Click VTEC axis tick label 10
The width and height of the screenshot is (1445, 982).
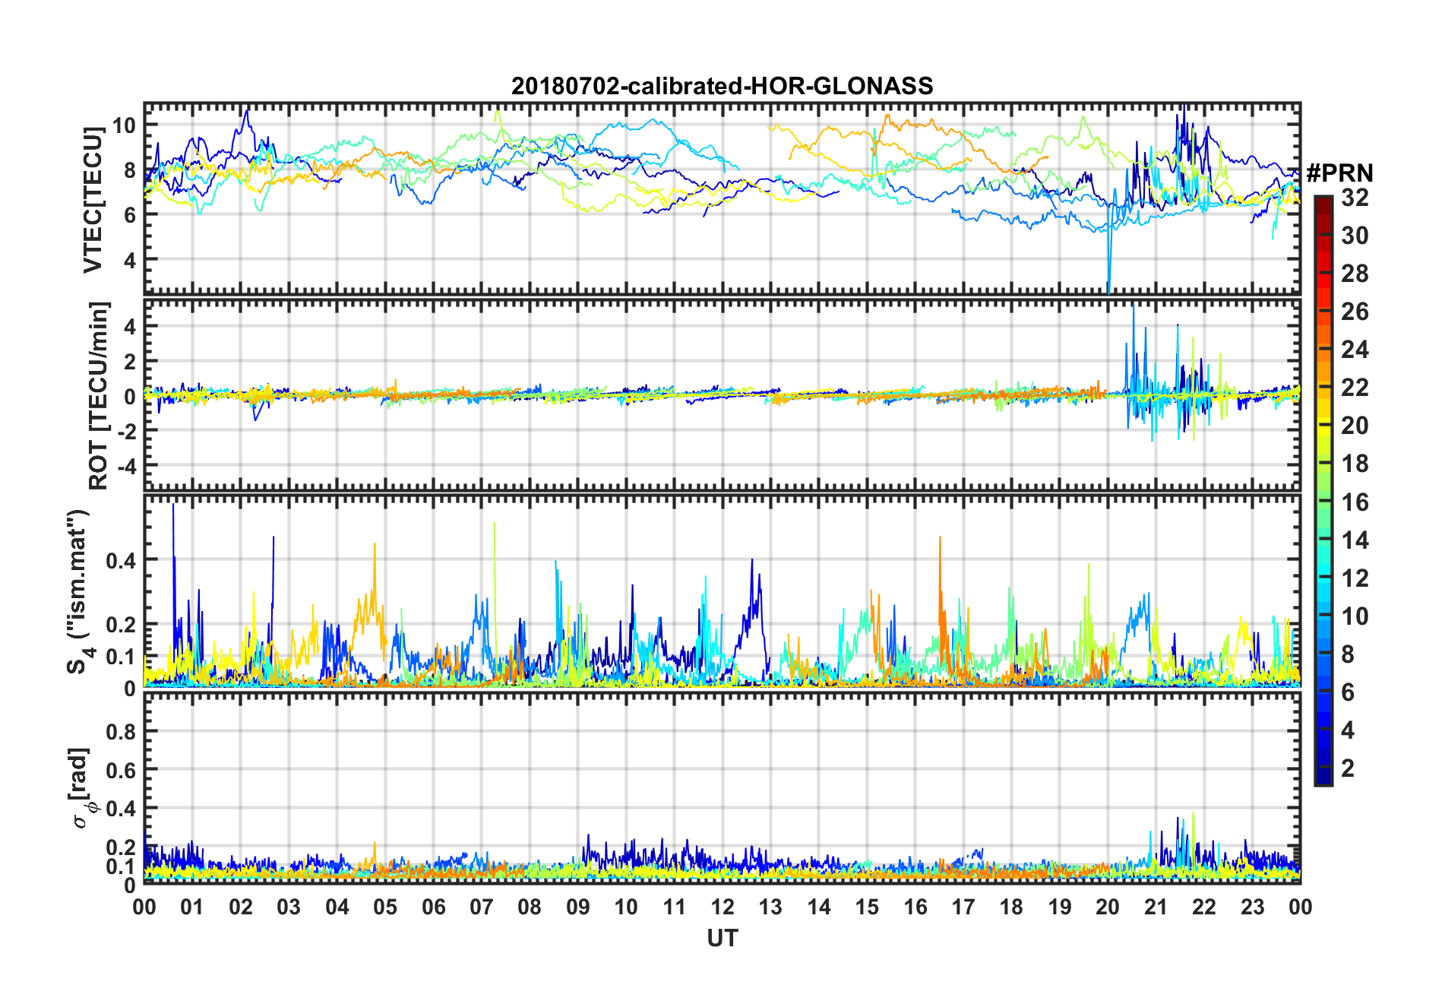point(125,125)
